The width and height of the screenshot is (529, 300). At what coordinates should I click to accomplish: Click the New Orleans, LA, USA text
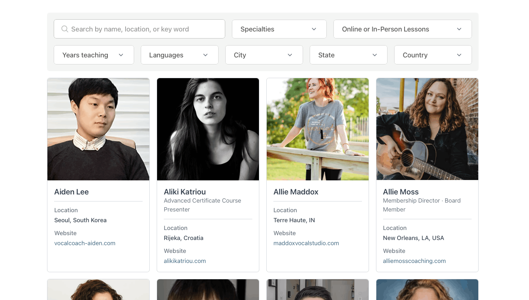413,238
